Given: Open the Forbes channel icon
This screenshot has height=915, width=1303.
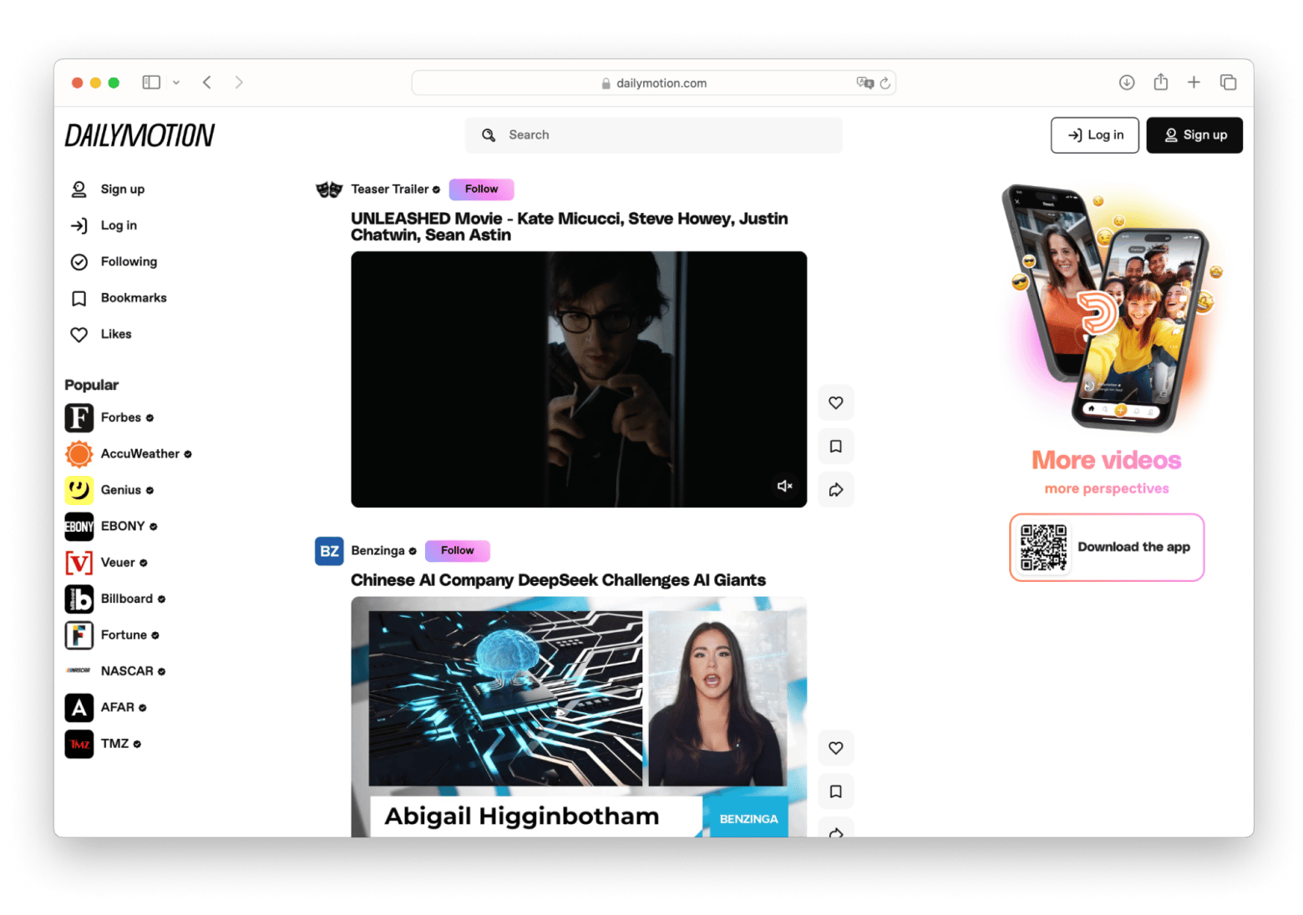Looking at the screenshot, I should tap(79, 417).
